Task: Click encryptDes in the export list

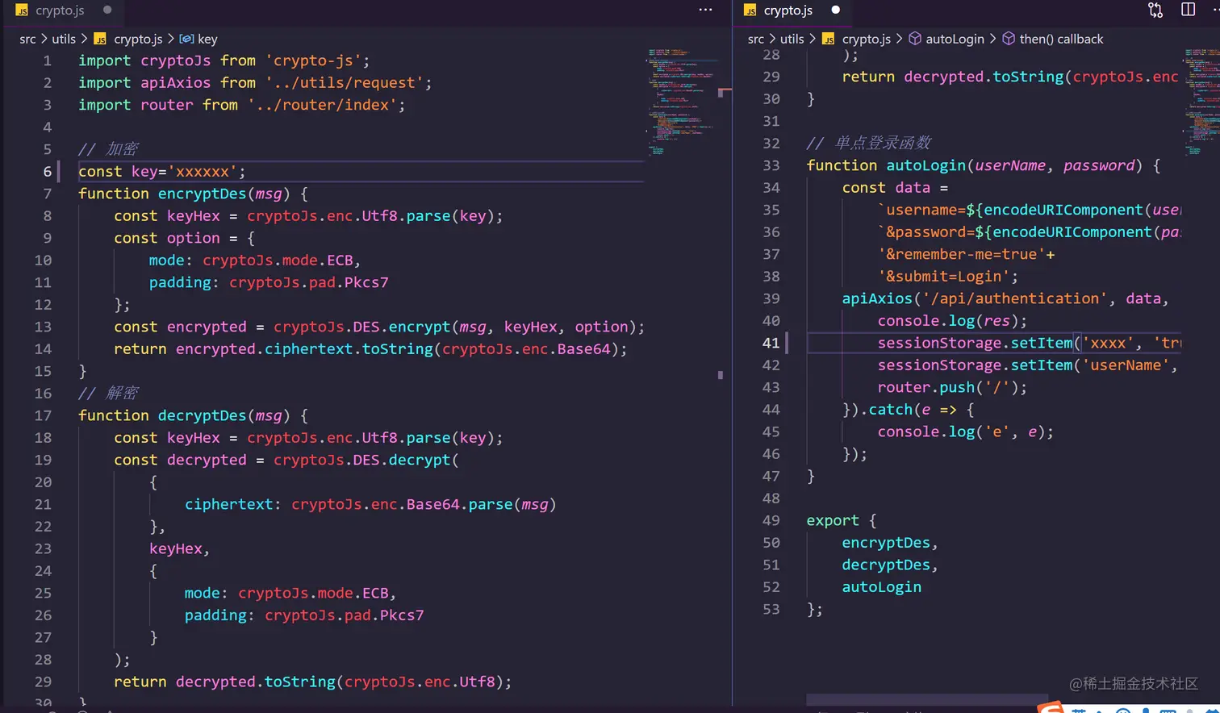Action: 886,543
